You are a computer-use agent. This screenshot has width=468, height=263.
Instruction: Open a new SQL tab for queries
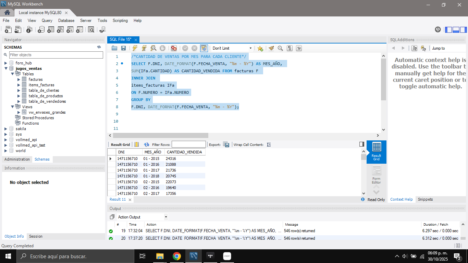[8, 30]
